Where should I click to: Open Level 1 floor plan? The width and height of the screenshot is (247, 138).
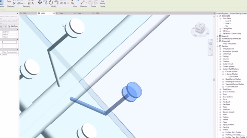point(228,23)
